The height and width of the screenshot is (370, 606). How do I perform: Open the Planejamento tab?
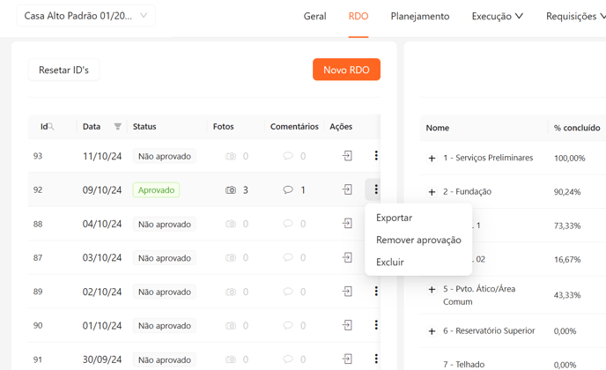coord(420,16)
